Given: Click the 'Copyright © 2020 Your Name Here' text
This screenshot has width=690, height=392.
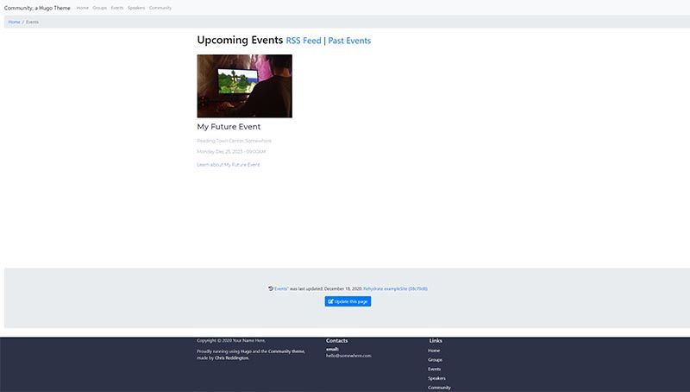Looking at the screenshot, I should [x=231, y=340].
